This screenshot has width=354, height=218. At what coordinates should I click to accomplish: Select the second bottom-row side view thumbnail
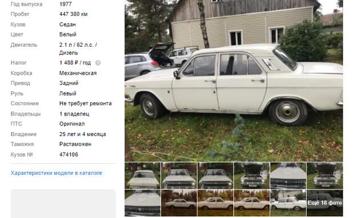pos(179,203)
